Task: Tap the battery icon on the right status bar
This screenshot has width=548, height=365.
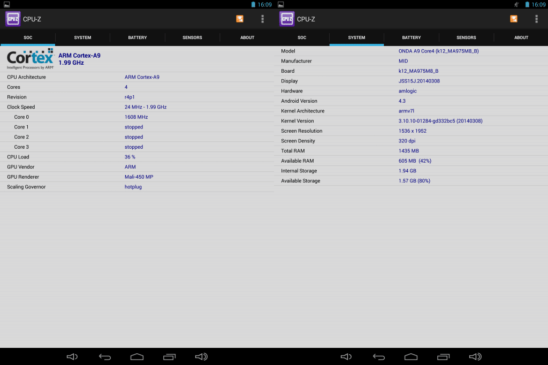Action: (527, 4)
